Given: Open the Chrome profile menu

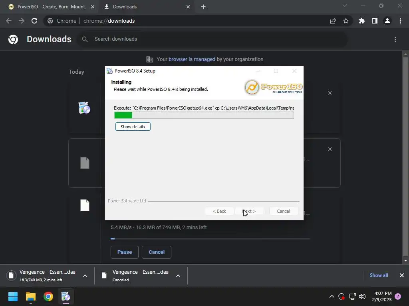Looking at the screenshot, I should tap(387, 21).
